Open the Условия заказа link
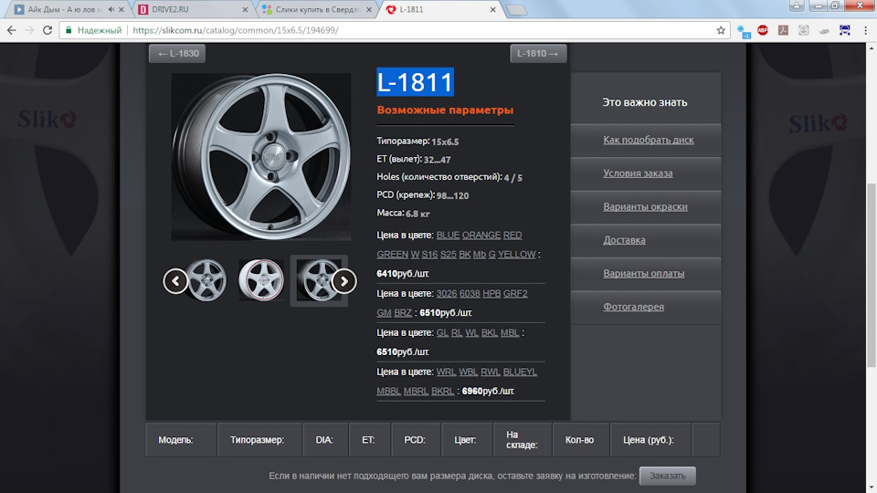 tap(638, 173)
